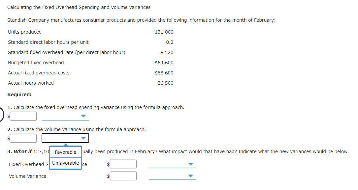Click the Units produced value 131,000
The image size is (358, 190).
click(164, 32)
